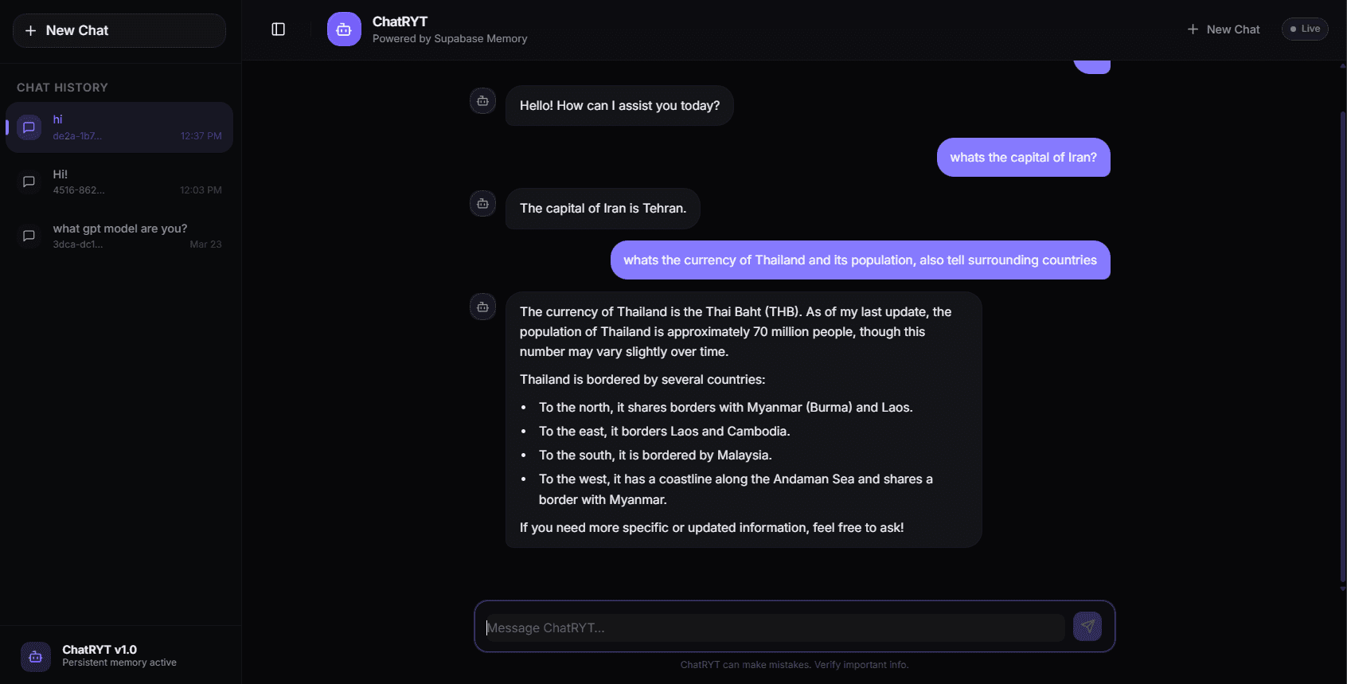
Task: Start a new chat from the sidebar button
Action: (119, 30)
